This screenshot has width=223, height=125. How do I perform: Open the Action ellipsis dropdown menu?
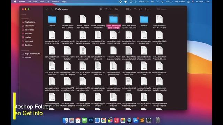[x=147, y=9]
